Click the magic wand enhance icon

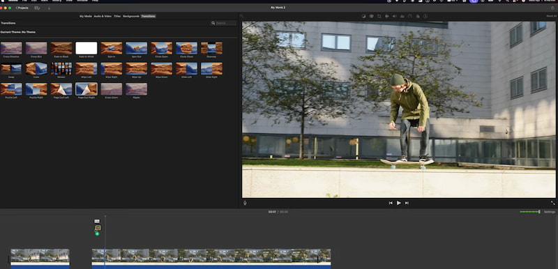(x=241, y=16)
